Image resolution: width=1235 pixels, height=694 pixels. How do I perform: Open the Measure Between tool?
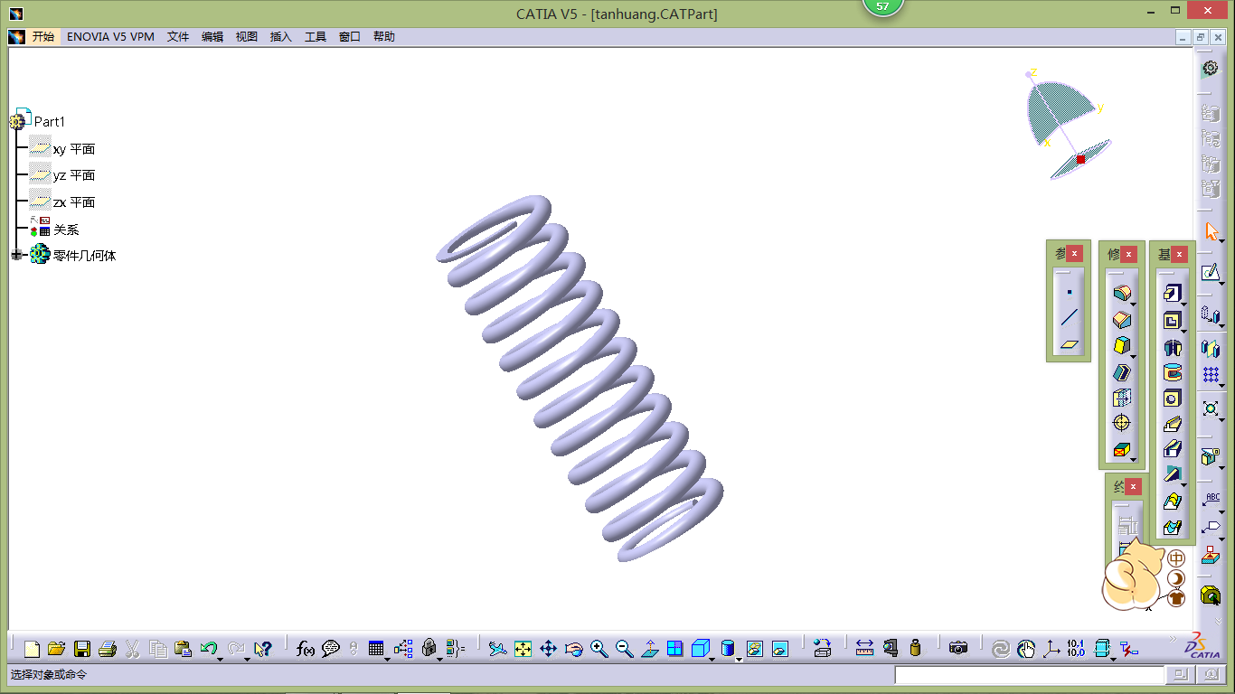click(x=864, y=649)
